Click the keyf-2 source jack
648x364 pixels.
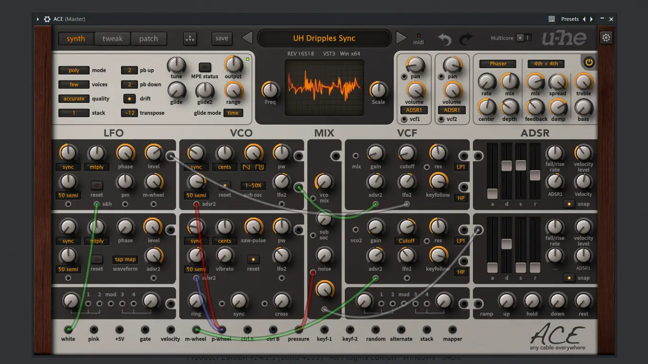coord(350,329)
